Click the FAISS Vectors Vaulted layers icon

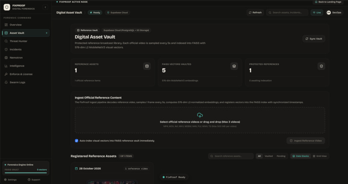pos(234,66)
